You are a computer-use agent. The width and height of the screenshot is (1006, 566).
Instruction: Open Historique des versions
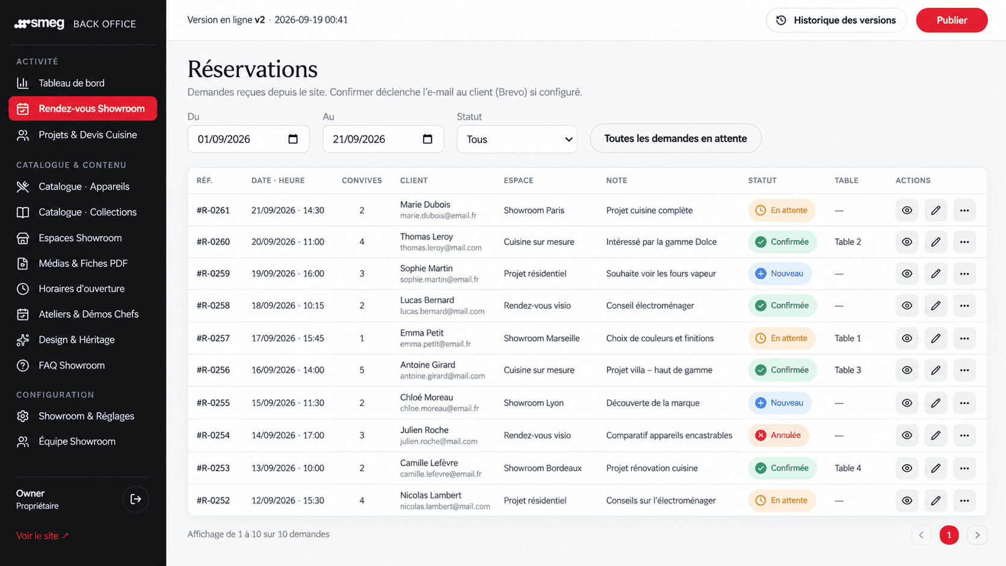pos(836,20)
